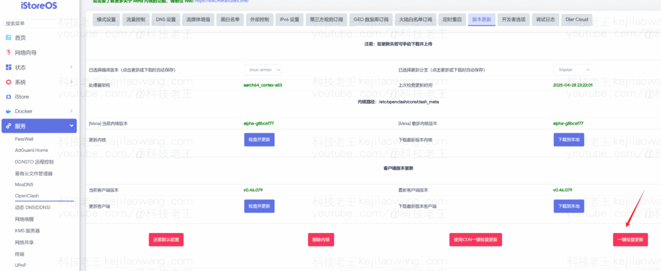
Task: Click the 一键检查更新 button
Action: pos(630,240)
